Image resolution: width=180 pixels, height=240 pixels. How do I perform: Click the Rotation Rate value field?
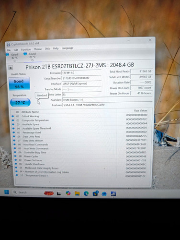pyautogui.click(x=141, y=83)
